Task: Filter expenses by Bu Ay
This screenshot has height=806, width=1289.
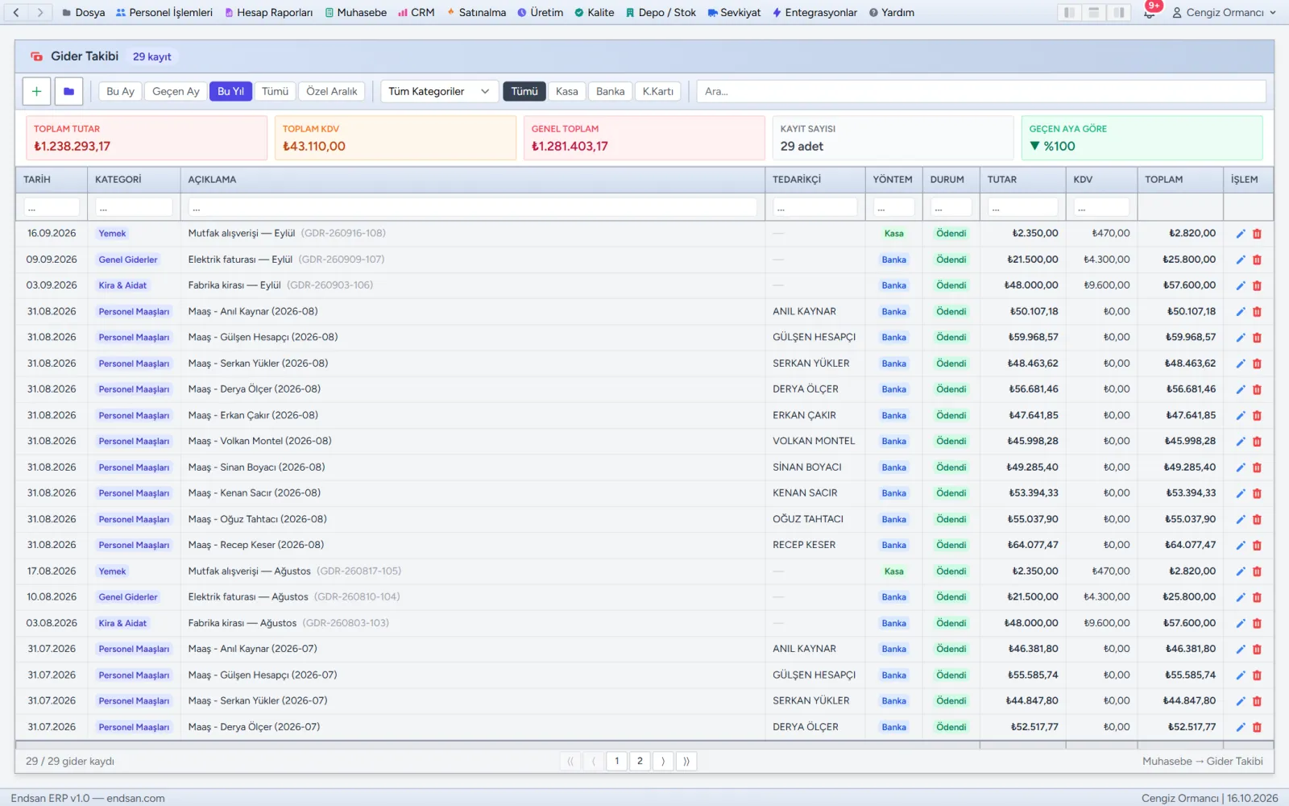Action: click(121, 92)
